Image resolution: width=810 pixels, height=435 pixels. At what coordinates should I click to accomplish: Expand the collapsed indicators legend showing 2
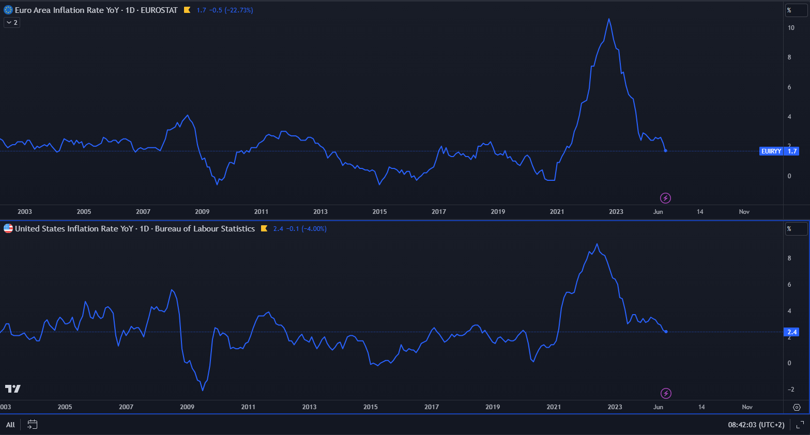pos(12,22)
